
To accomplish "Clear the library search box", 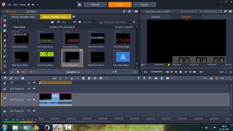I will [134, 22].
